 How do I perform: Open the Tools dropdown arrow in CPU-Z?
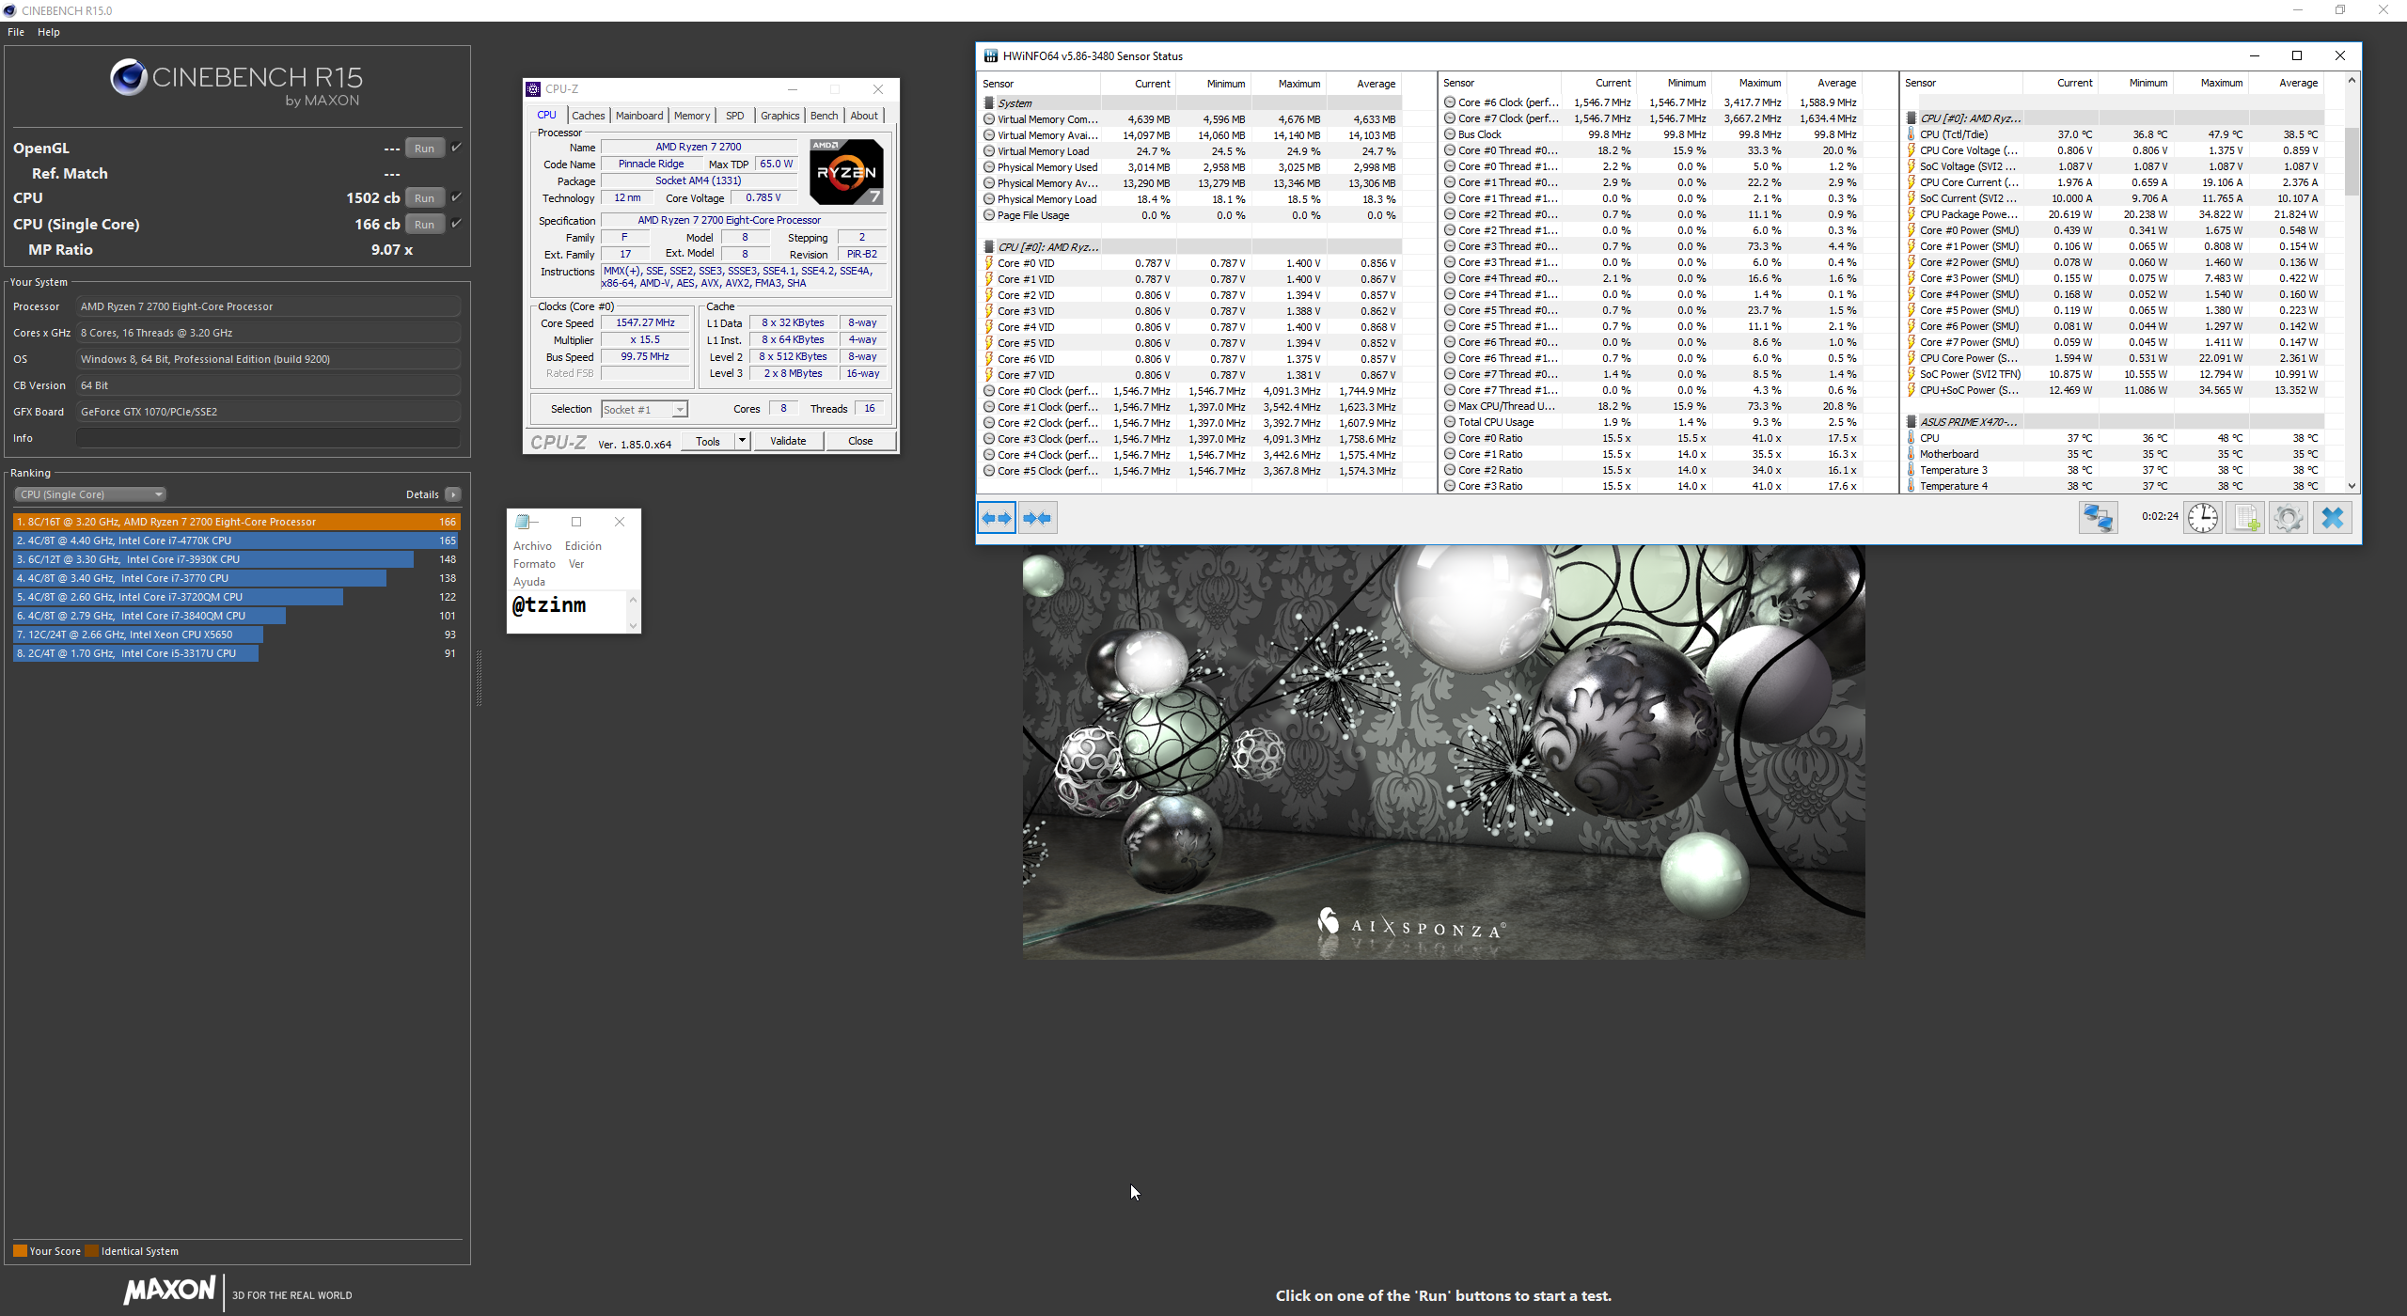[x=742, y=441]
